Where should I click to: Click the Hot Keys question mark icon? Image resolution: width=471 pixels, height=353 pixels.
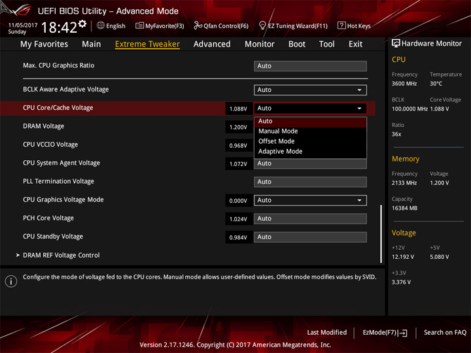341,25
